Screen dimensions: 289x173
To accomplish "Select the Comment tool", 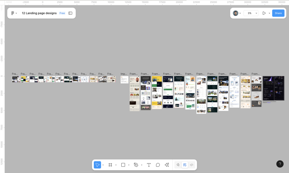I will (x=158, y=165).
